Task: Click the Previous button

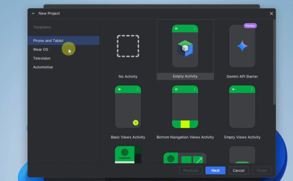Action: [191, 170]
